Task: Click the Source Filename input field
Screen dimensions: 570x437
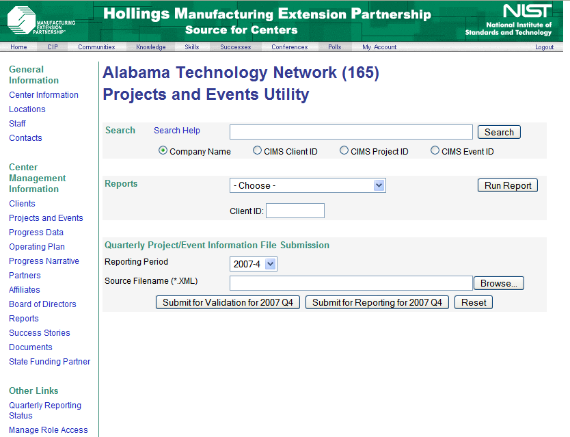Action: 351,283
